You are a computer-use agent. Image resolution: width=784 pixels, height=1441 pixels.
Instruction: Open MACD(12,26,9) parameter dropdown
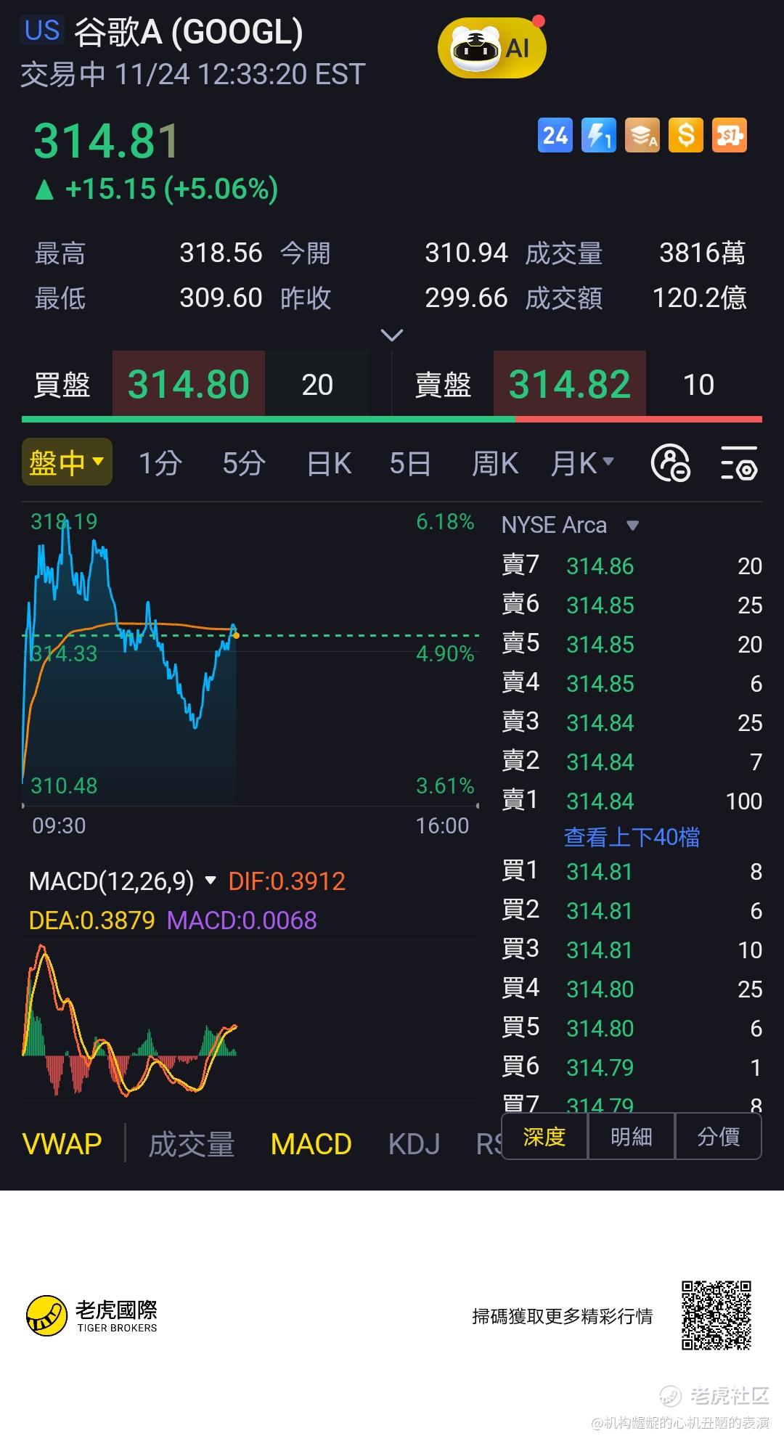123,881
